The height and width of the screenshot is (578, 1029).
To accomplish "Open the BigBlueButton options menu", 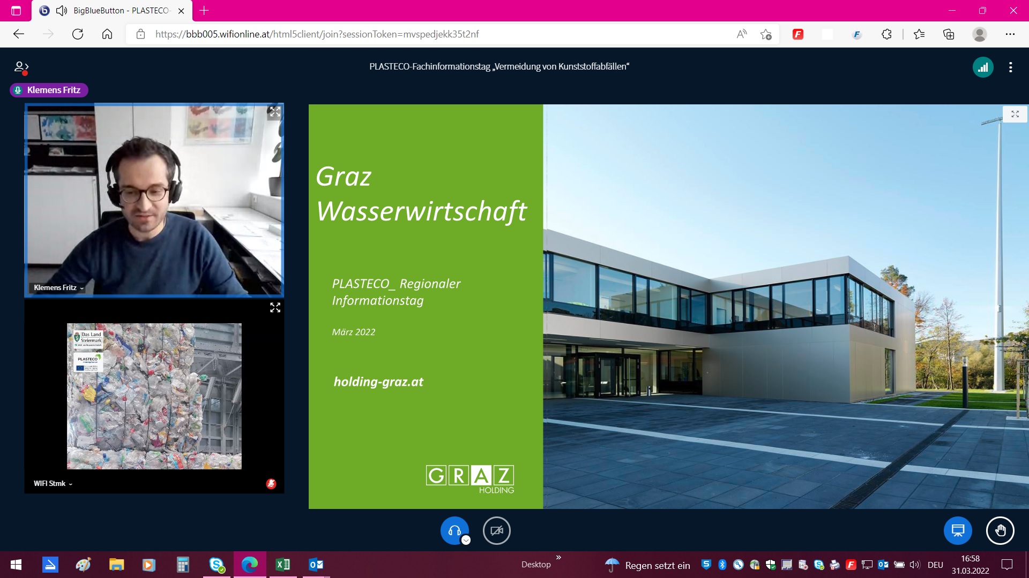I will [x=1010, y=67].
